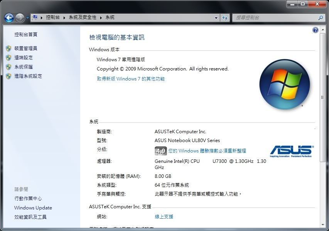Open 進階系統設定 in sidebar
The height and width of the screenshot is (231, 329).
click(x=28, y=76)
